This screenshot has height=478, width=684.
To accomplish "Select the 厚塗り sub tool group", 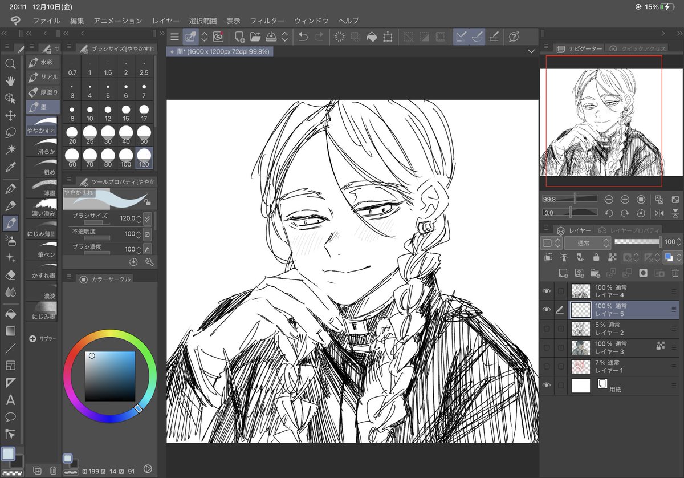I will [42, 91].
